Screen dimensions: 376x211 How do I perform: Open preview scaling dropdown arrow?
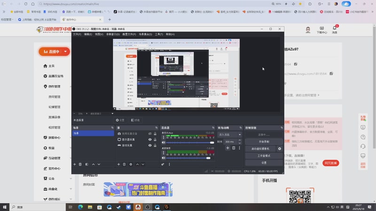(112, 113)
